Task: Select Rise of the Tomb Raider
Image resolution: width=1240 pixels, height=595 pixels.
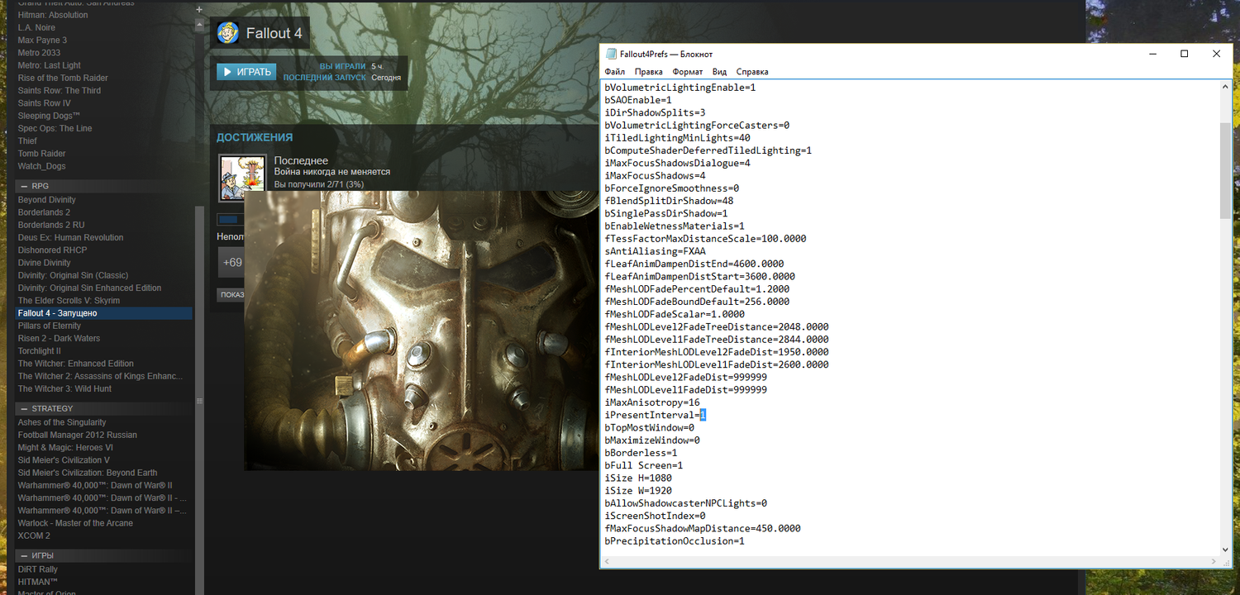Action: (x=63, y=78)
